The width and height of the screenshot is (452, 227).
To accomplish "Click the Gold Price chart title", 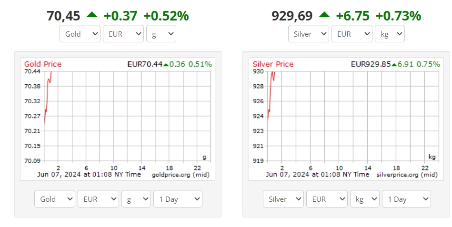I will pos(43,64).
